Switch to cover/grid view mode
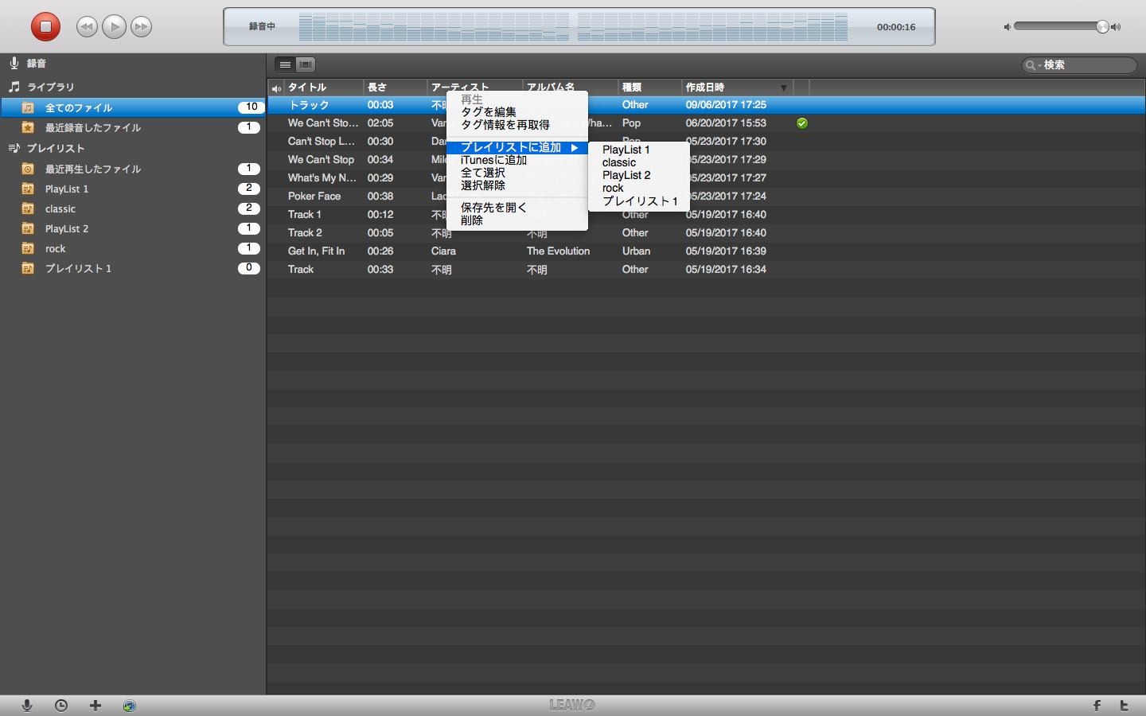The width and height of the screenshot is (1146, 716). (306, 64)
